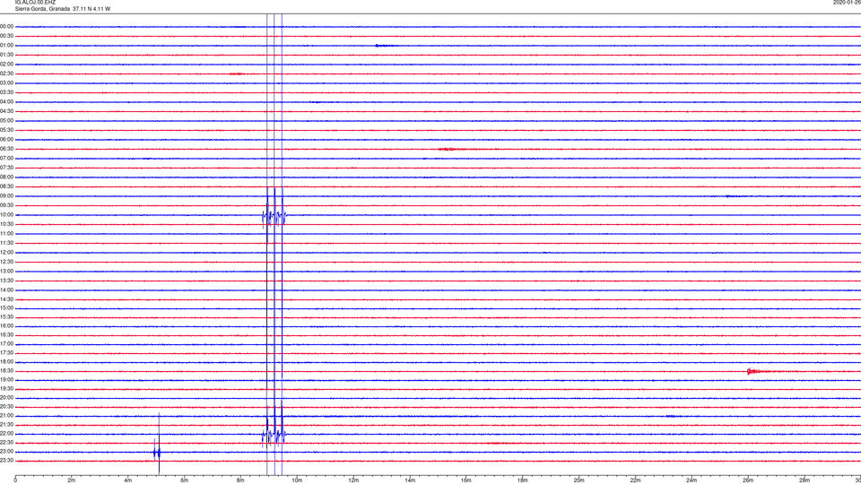Click the small red event on the 02:30 trace

pos(236,73)
